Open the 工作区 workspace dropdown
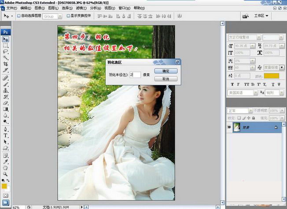This screenshot has height=209, width=287. [x=261, y=16]
